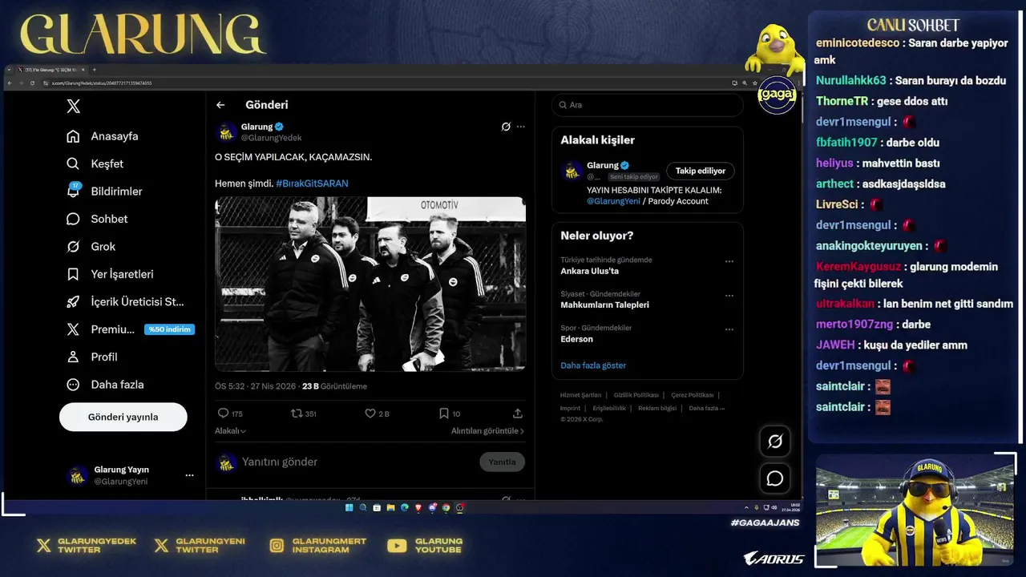Expand the Alakalı replies sort dropdown
This screenshot has height=577, width=1026.
(230, 431)
